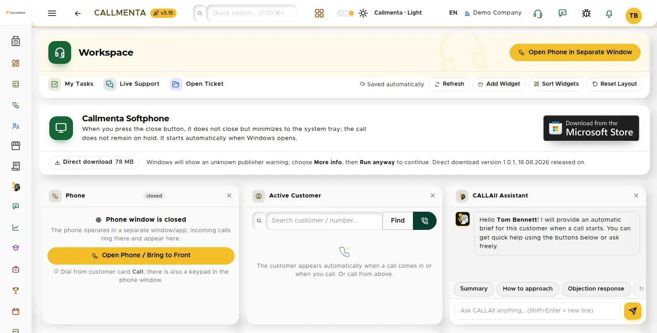Click Open Phone / Bring to Front
Image resolution: width=657 pixels, height=333 pixels.
coord(141,255)
